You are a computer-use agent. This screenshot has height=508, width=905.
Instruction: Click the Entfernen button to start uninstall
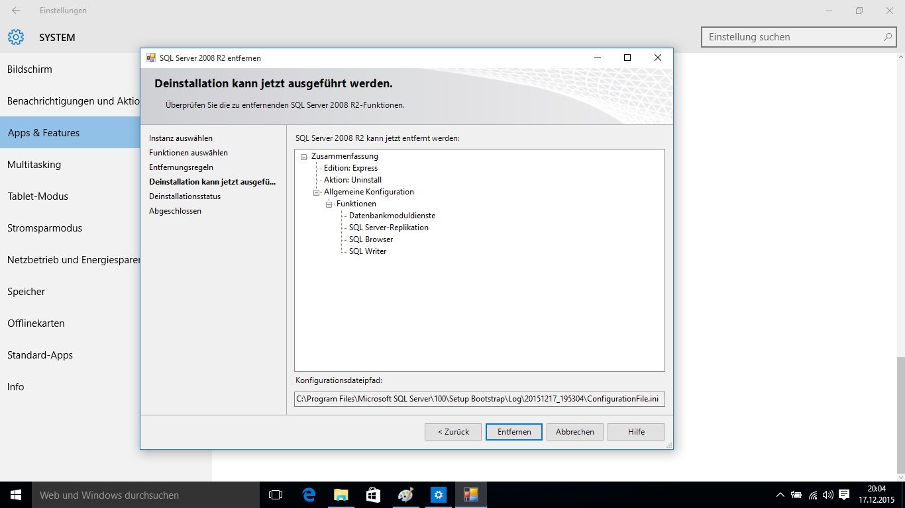(514, 432)
